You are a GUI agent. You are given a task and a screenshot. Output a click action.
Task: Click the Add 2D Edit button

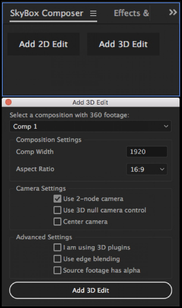pyautogui.click(x=43, y=44)
